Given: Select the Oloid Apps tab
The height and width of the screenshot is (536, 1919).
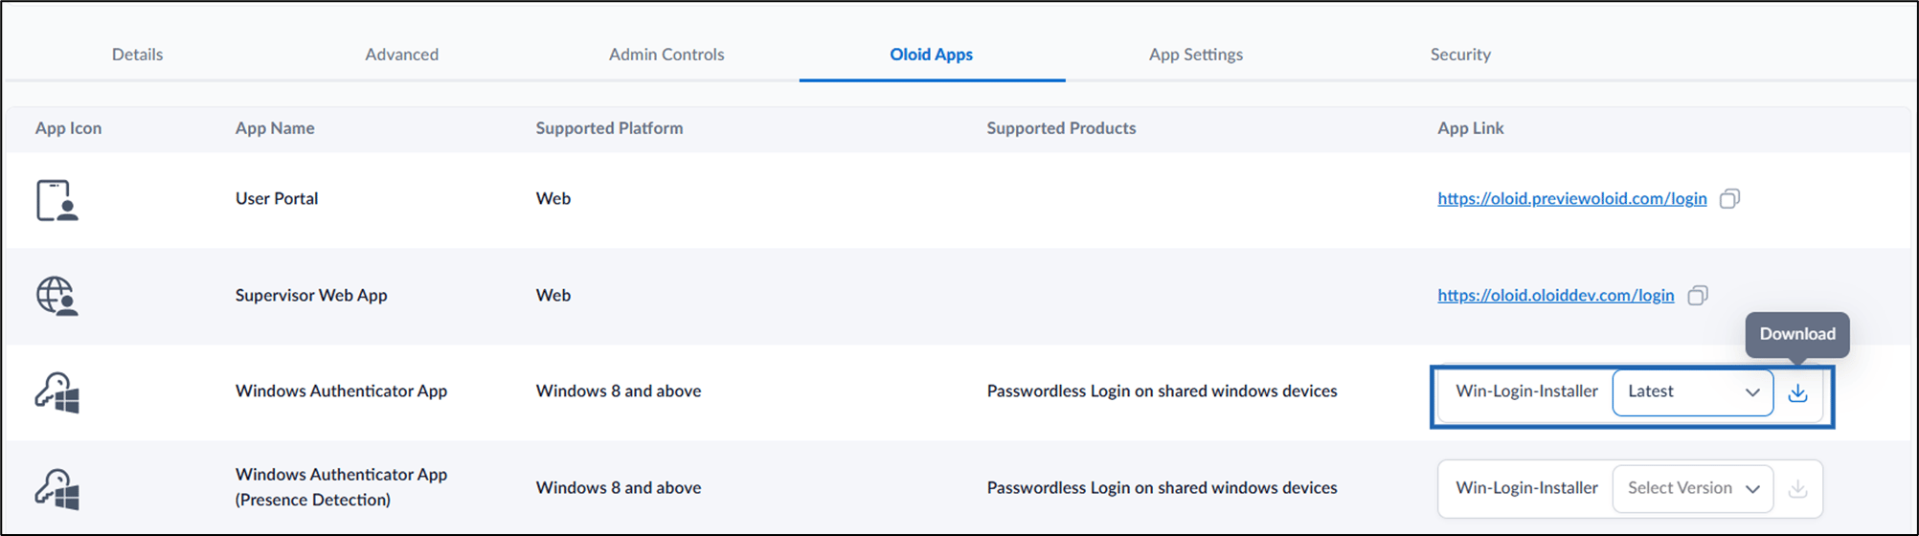Looking at the screenshot, I should pos(931,55).
